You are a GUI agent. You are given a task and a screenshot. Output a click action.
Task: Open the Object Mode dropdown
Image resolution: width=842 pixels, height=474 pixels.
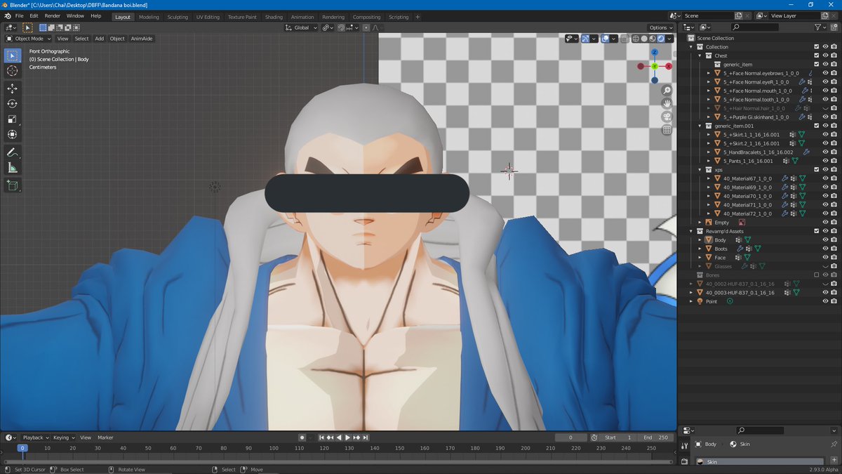tap(29, 39)
